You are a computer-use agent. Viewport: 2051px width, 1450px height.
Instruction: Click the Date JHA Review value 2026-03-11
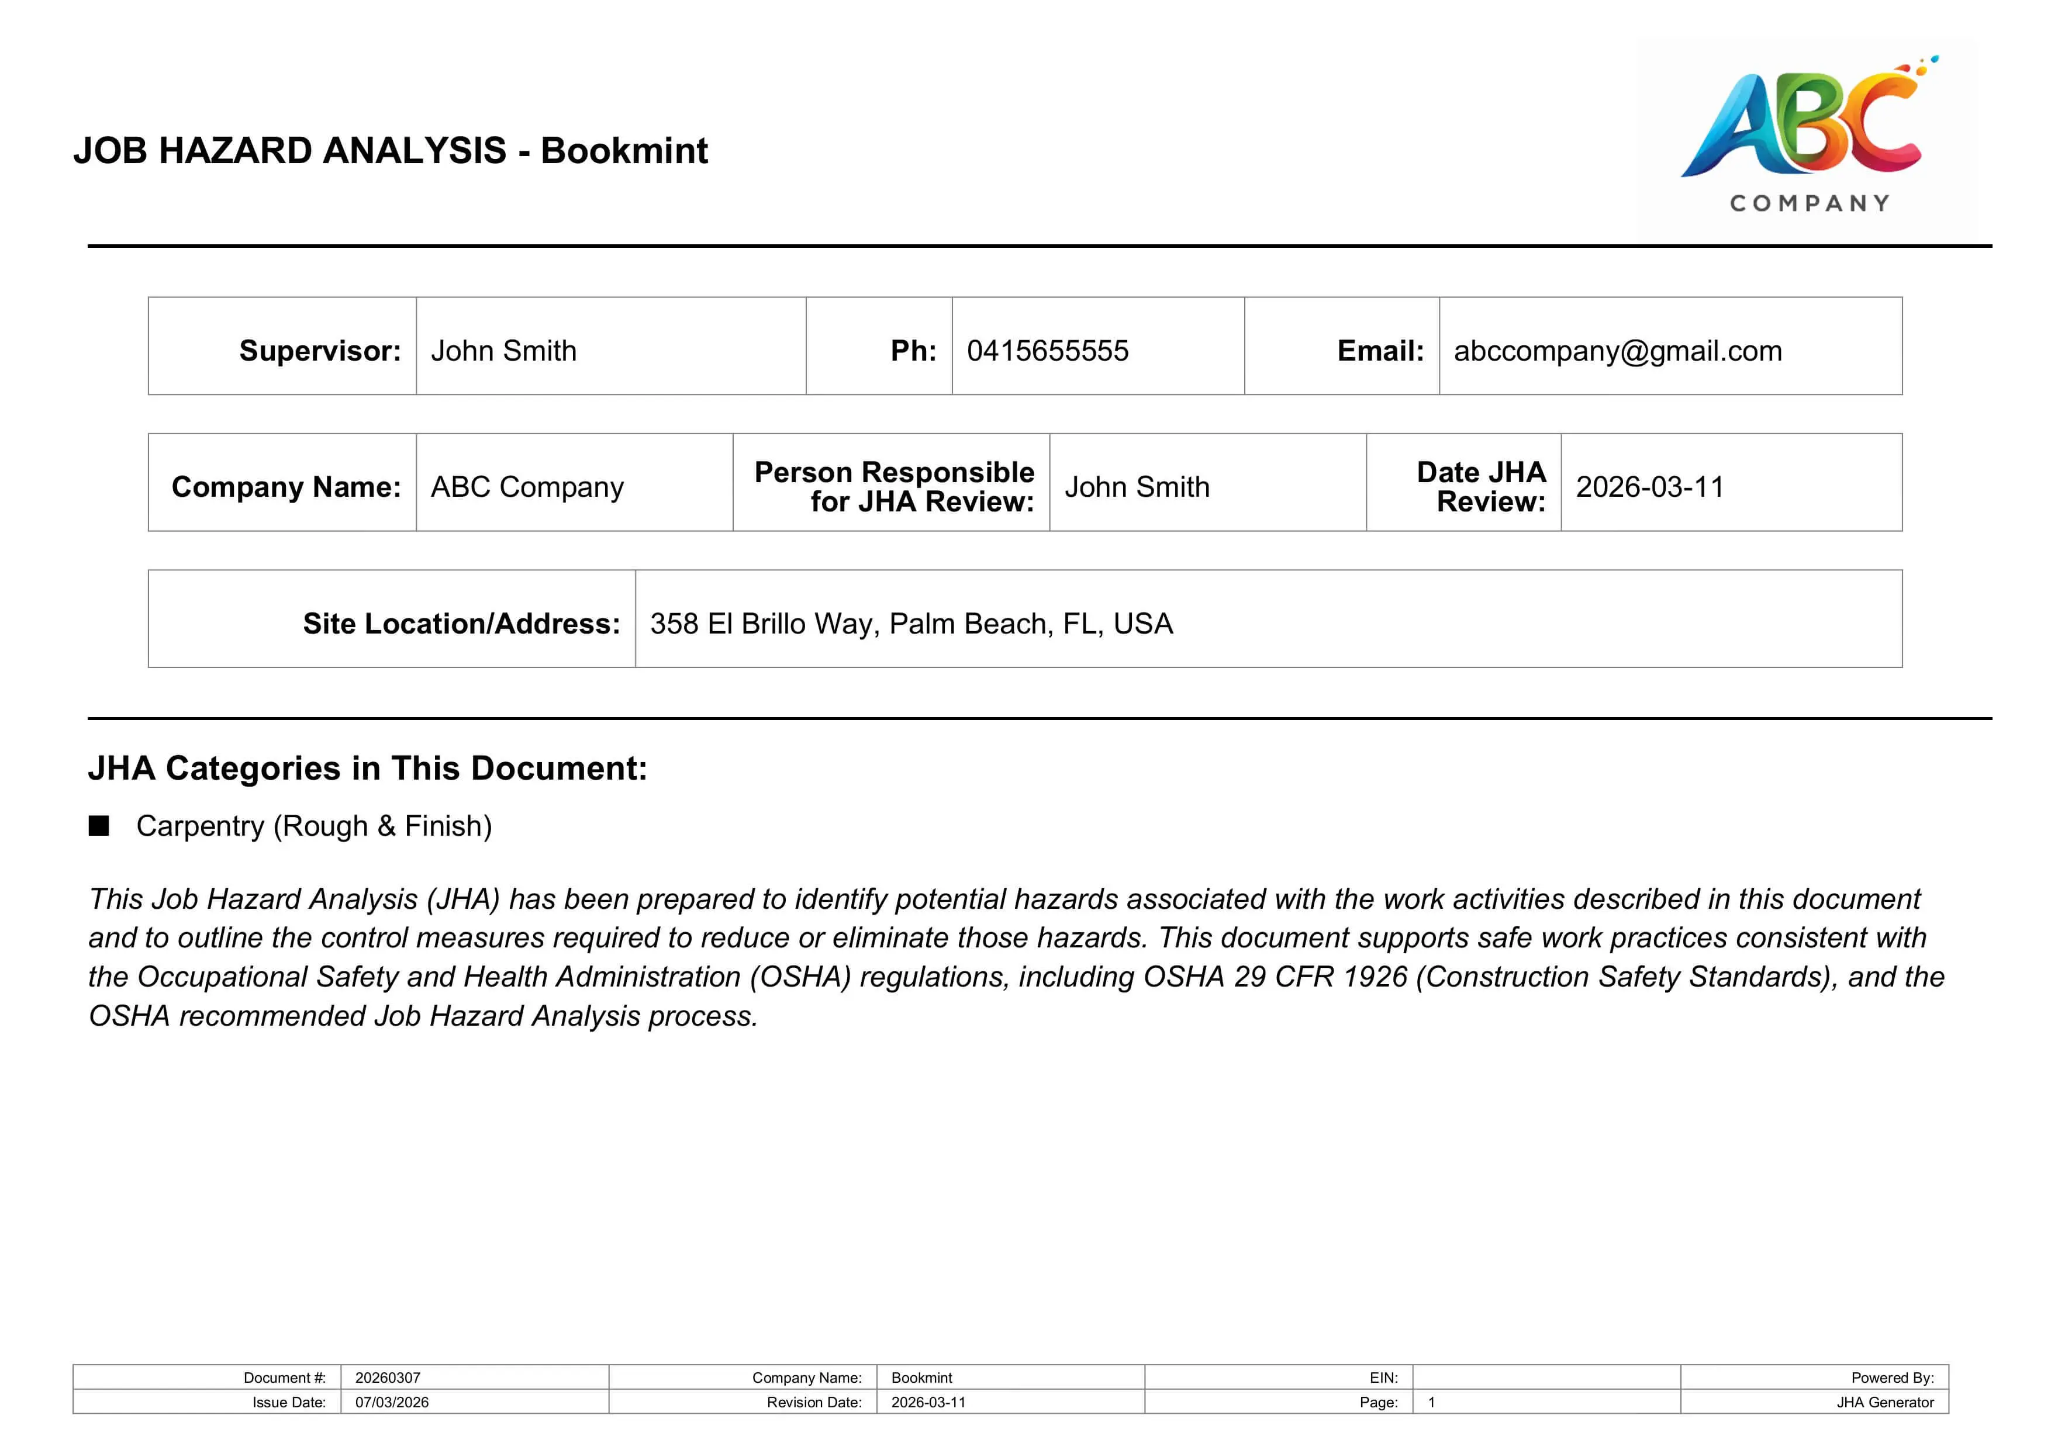1649,487
